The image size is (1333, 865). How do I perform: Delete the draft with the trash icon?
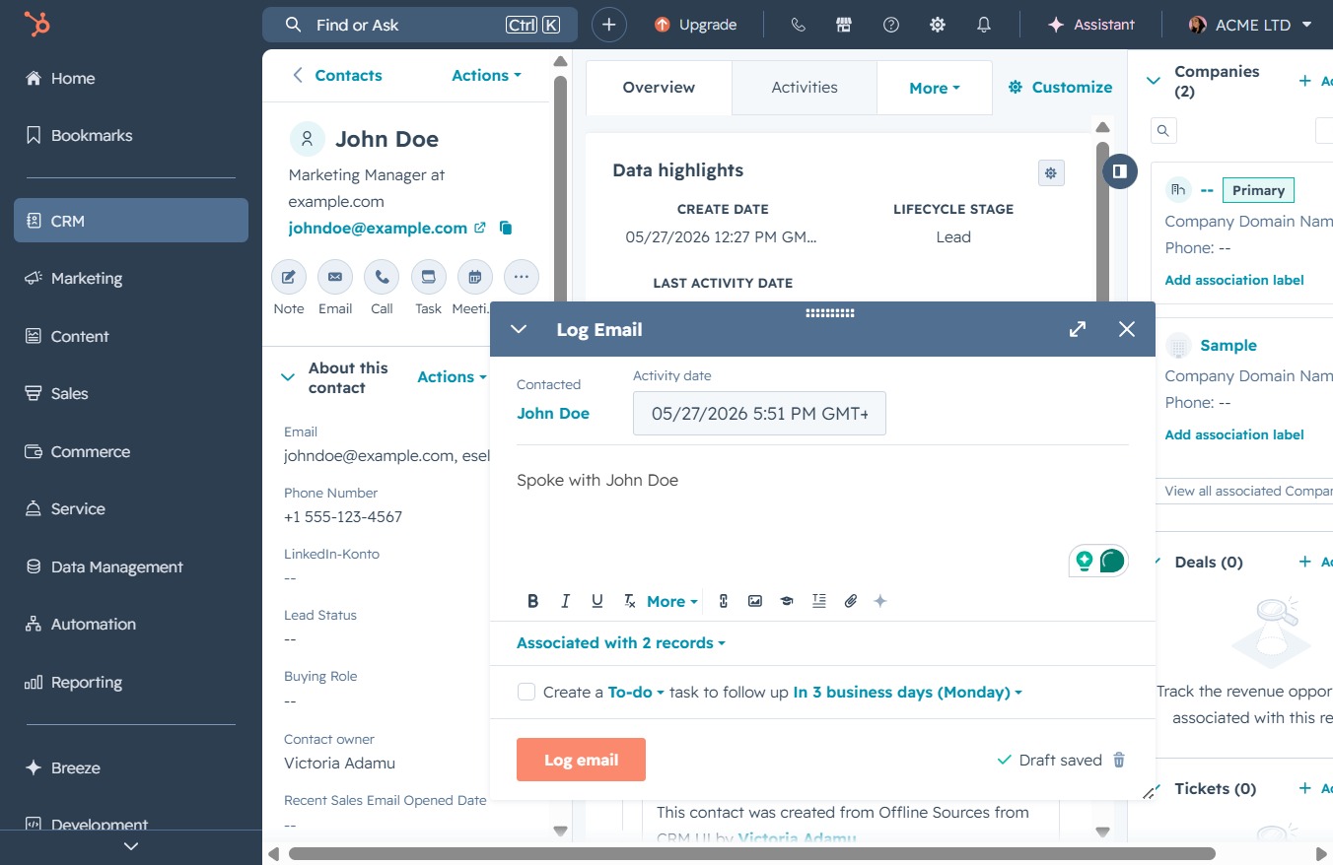[1119, 760]
